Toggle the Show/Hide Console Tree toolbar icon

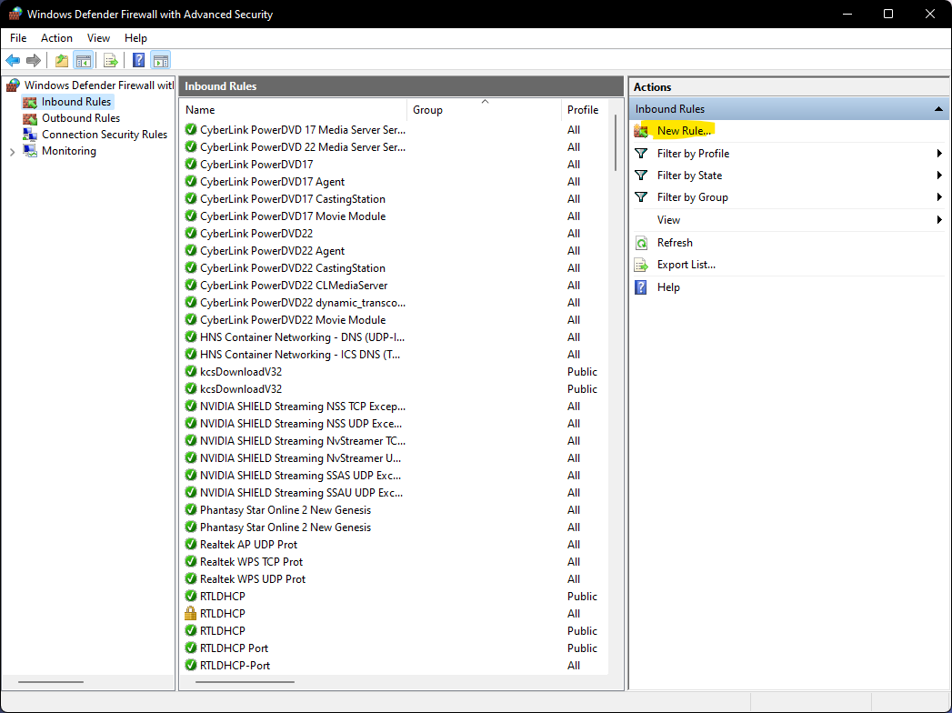click(x=83, y=60)
